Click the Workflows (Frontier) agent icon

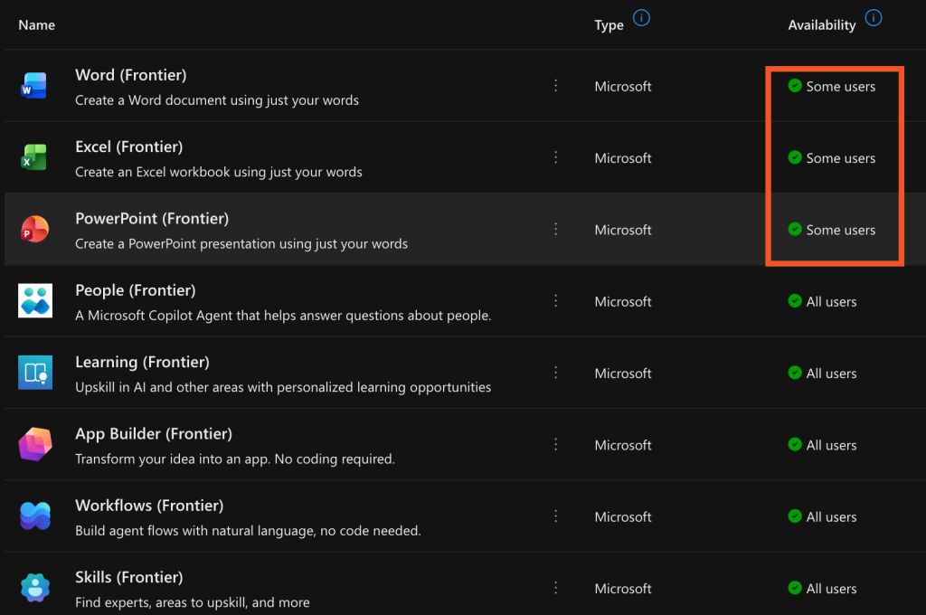click(x=34, y=516)
